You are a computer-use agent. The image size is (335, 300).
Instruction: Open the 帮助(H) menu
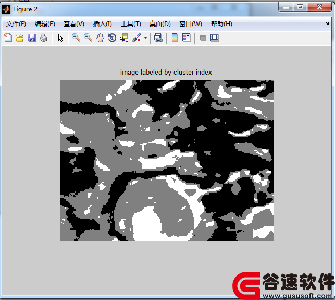(221, 24)
